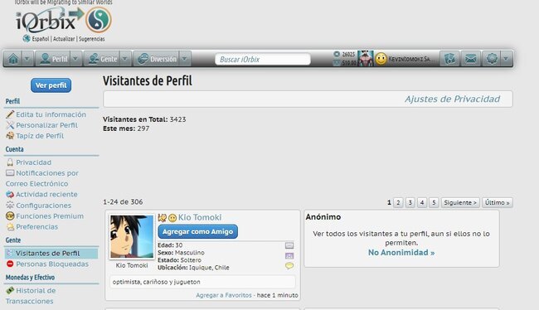Screen dimensions: 539x310
Task: Expand the Perfil menu dropdown arrow
Action: point(75,59)
